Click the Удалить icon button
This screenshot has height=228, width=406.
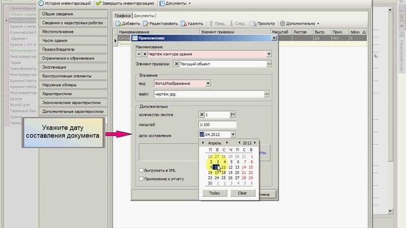192,23
